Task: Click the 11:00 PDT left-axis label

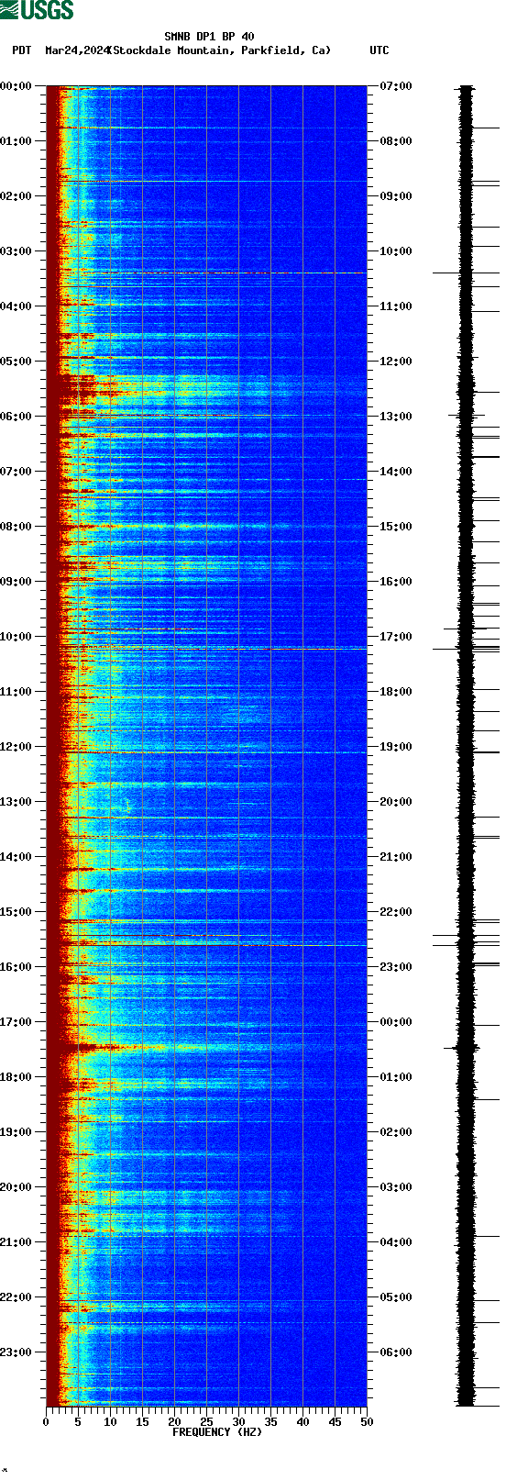Action: 16,692
